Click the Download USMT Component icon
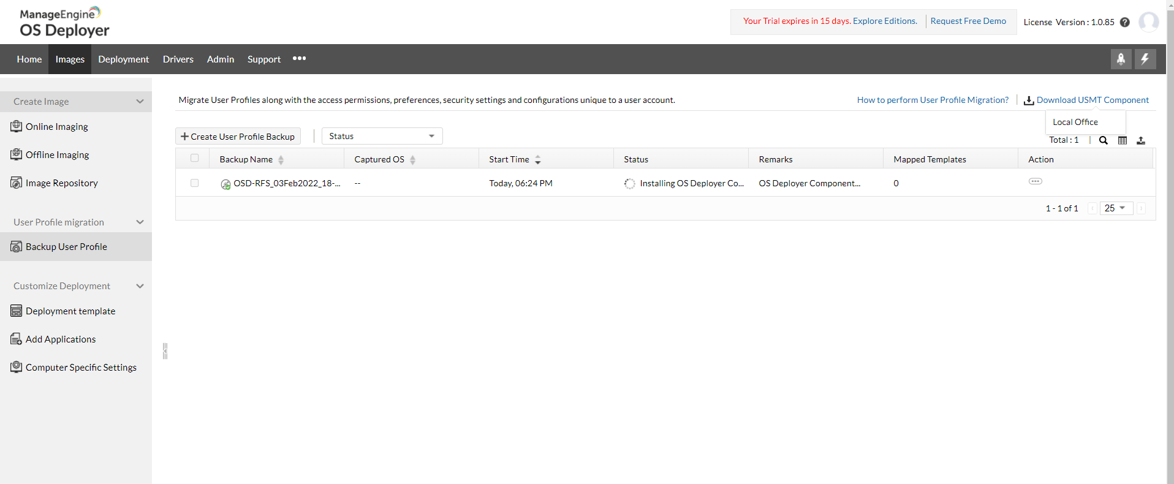Screen dimensions: 1174x484 tap(1029, 100)
